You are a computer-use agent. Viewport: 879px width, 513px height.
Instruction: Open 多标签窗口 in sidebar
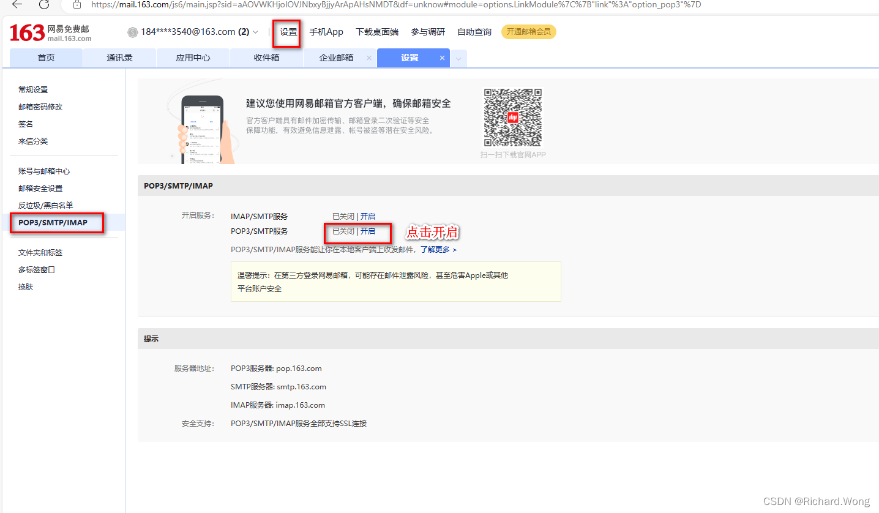pyautogui.click(x=37, y=269)
